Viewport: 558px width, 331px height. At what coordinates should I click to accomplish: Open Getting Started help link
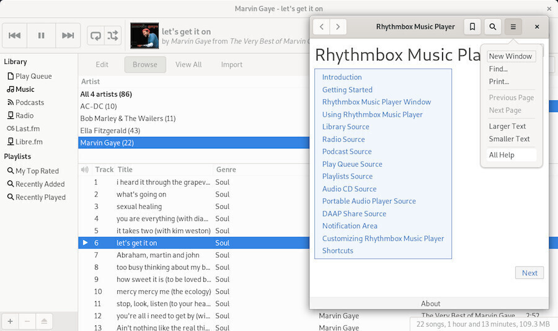pos(347,90)
